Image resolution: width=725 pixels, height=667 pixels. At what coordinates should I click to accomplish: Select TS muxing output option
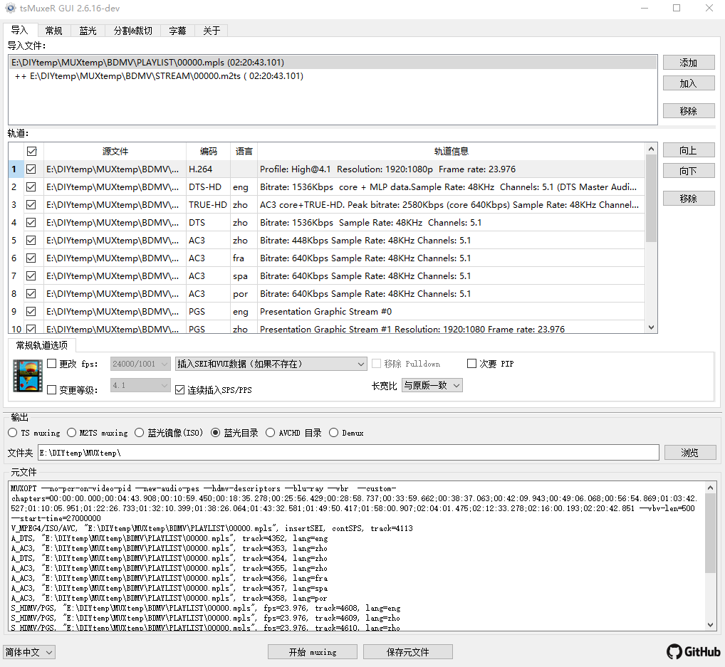click(13, 433)
